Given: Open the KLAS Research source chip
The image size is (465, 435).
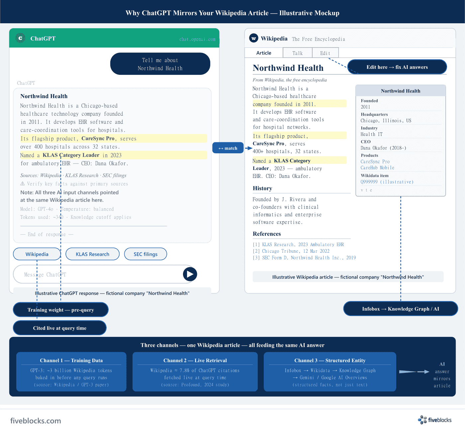Looking at the screenshot, I should tap(92, 254).
